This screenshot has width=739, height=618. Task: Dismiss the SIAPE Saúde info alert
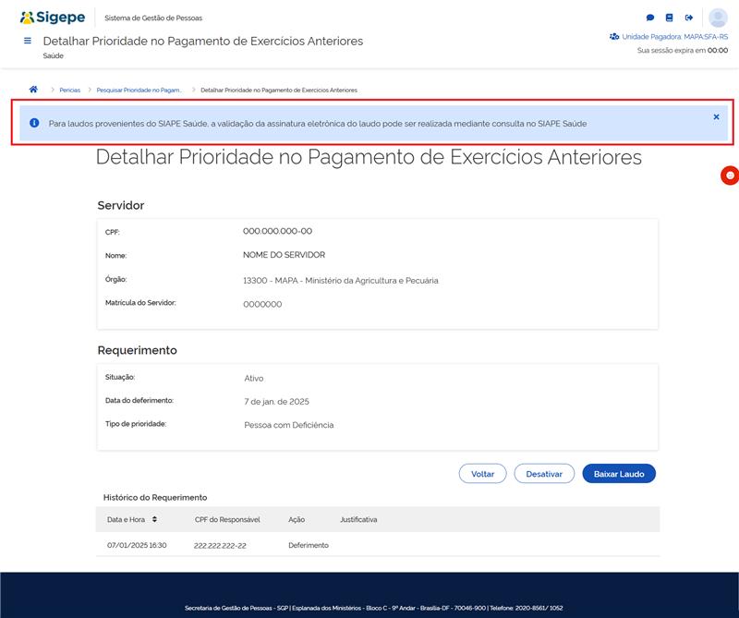[716, 117]
